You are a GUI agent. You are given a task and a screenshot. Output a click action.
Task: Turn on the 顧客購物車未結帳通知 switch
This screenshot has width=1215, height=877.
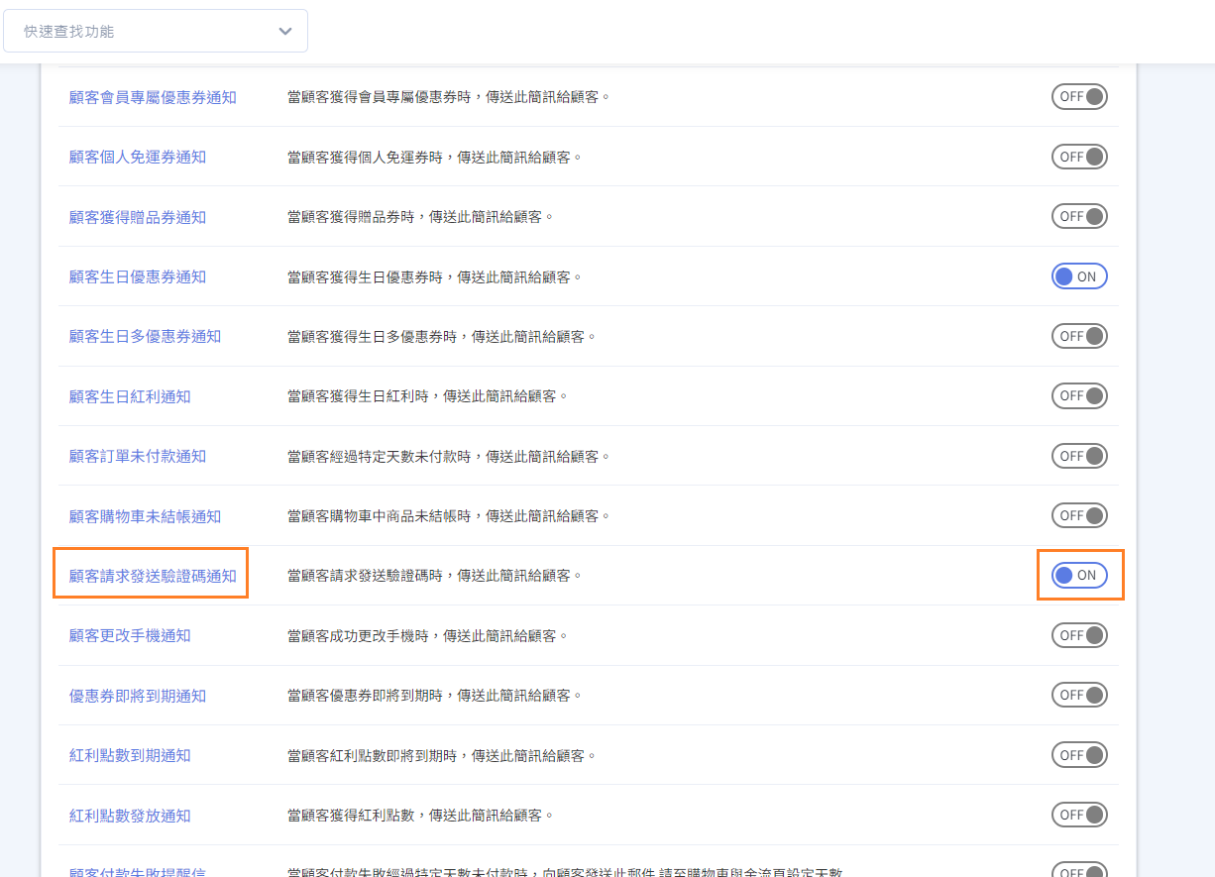pyautogui.click(x=1079, y=515)
